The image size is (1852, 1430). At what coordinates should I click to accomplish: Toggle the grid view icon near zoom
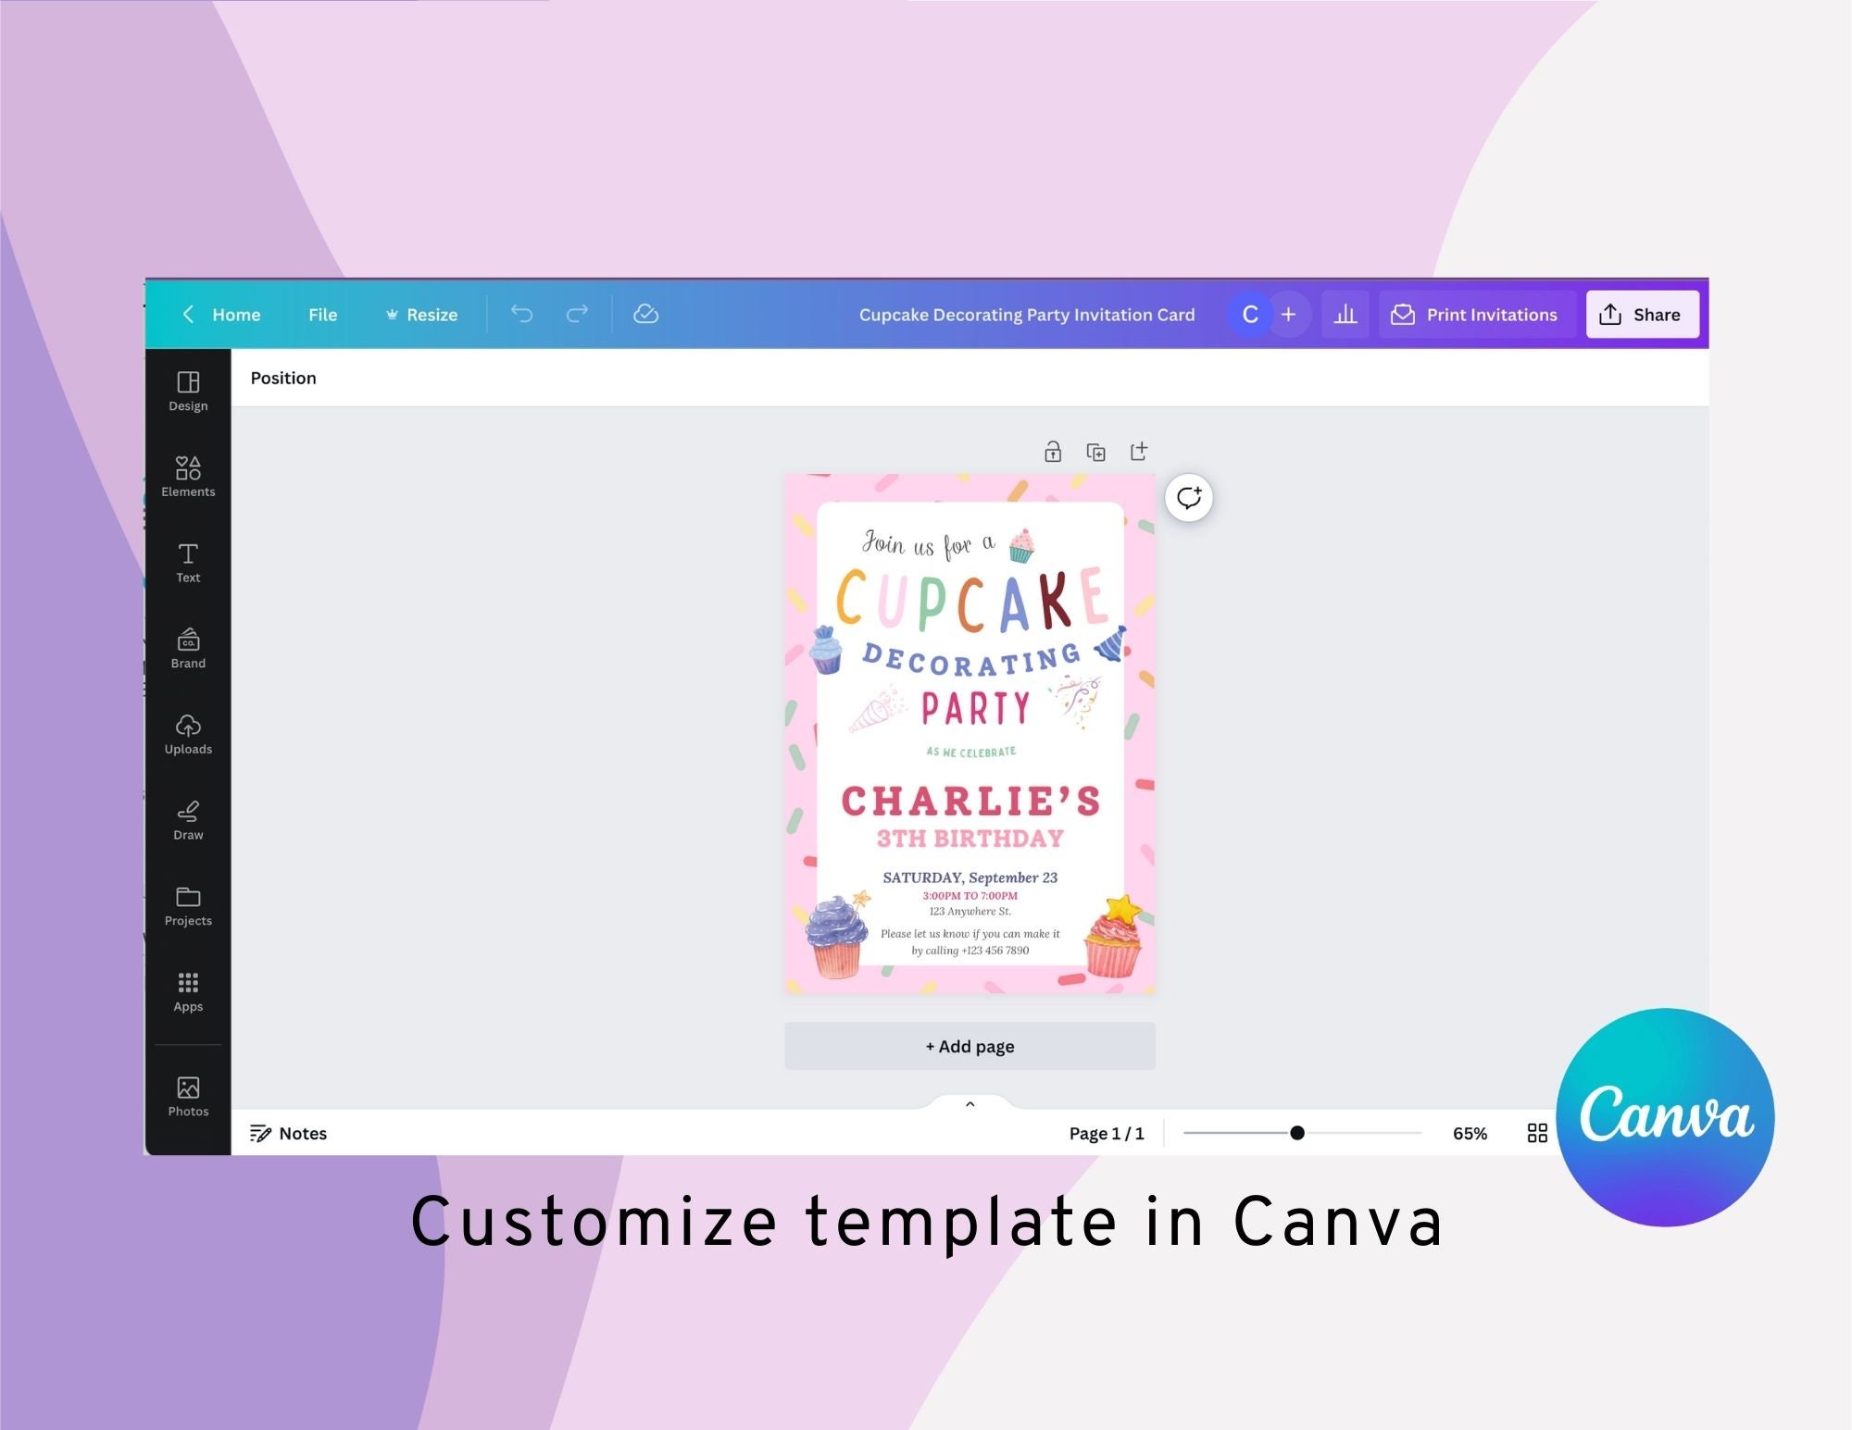coord(1537,1133)
